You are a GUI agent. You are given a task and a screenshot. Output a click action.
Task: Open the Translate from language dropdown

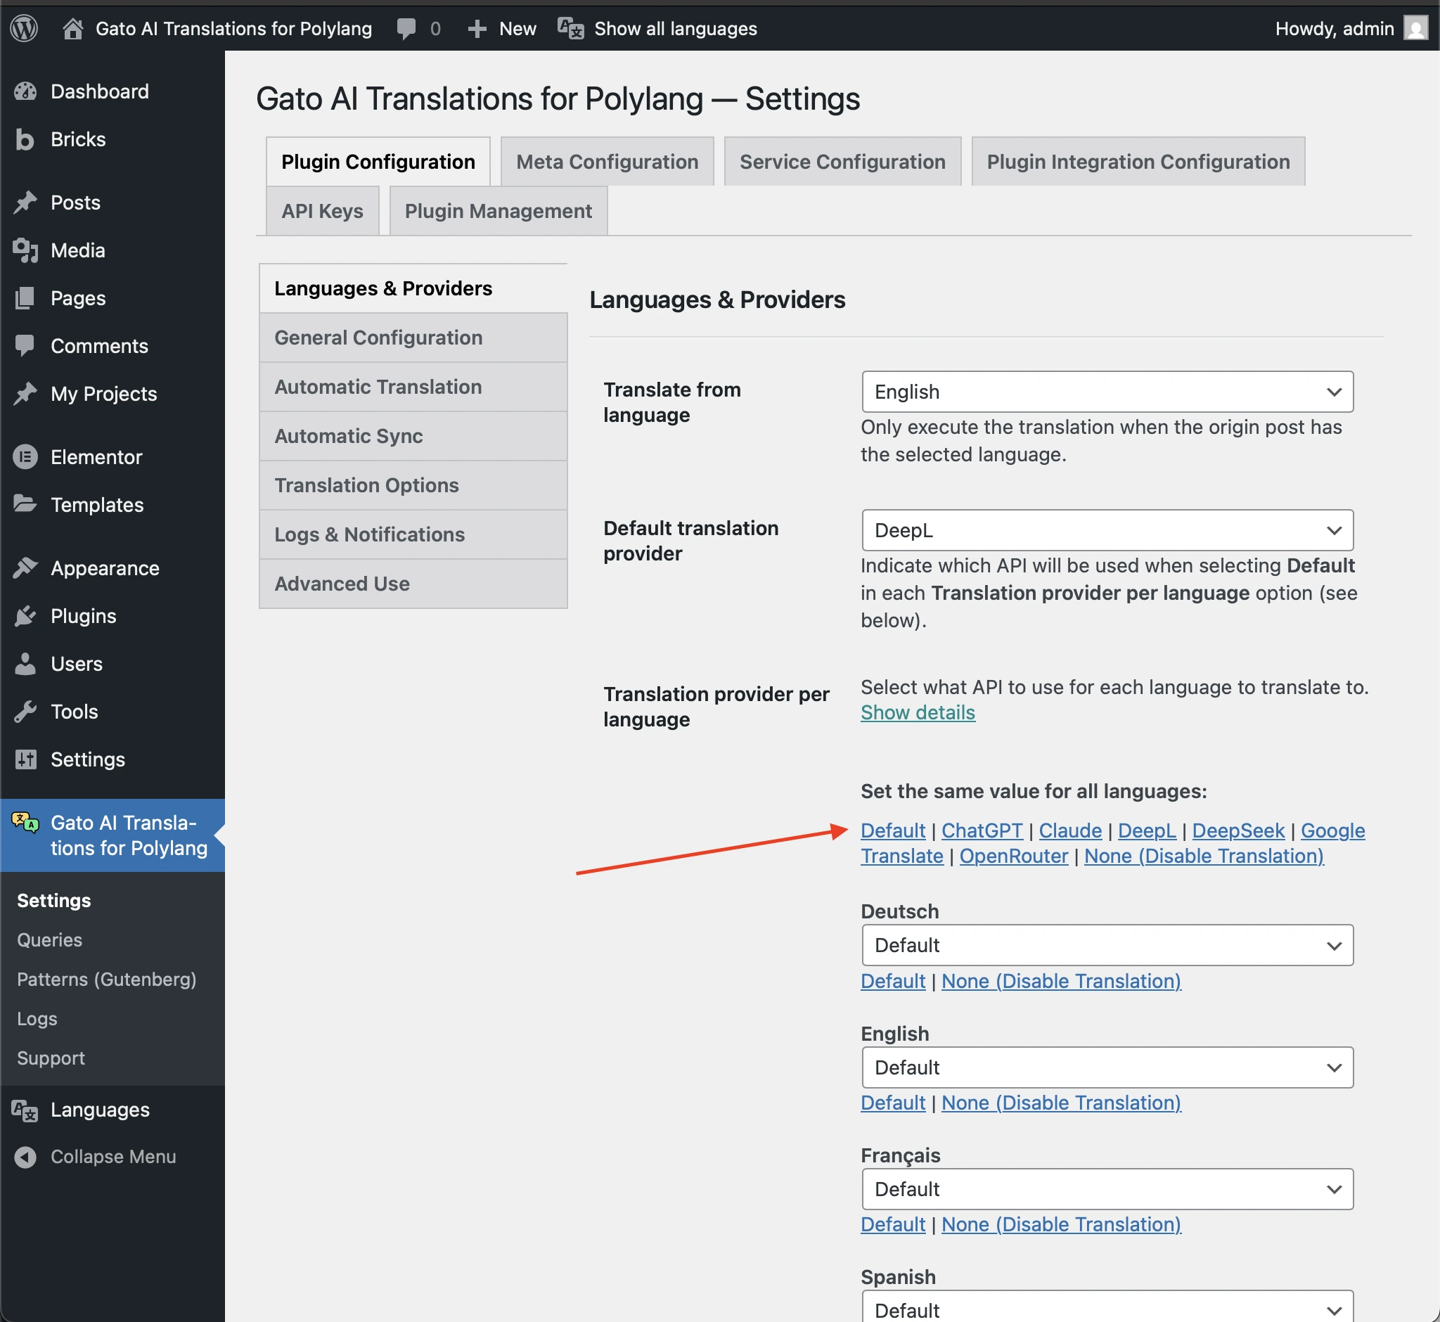point(1107,391)
